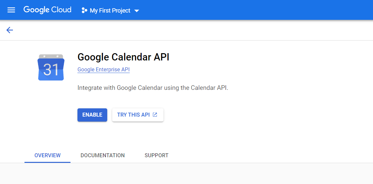Click the project dots icon
The width and height of the screenshot is (373, 184).
pos(84,11)
